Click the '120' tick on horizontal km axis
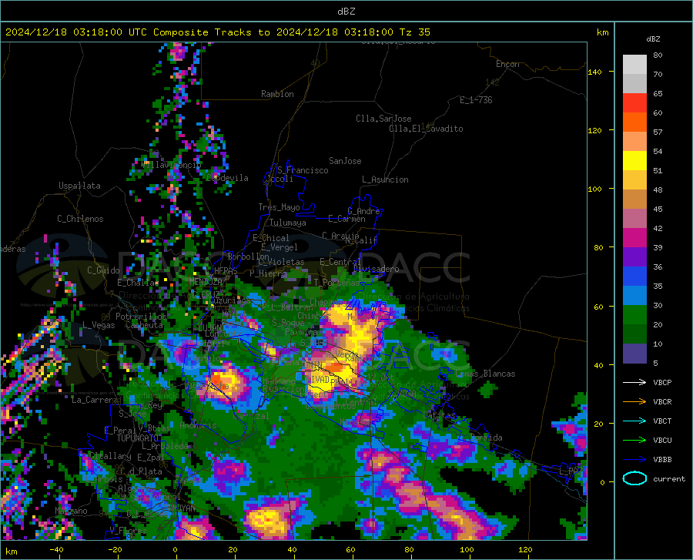The width and height of the screenshot is (693, 560). pos(525,550)
